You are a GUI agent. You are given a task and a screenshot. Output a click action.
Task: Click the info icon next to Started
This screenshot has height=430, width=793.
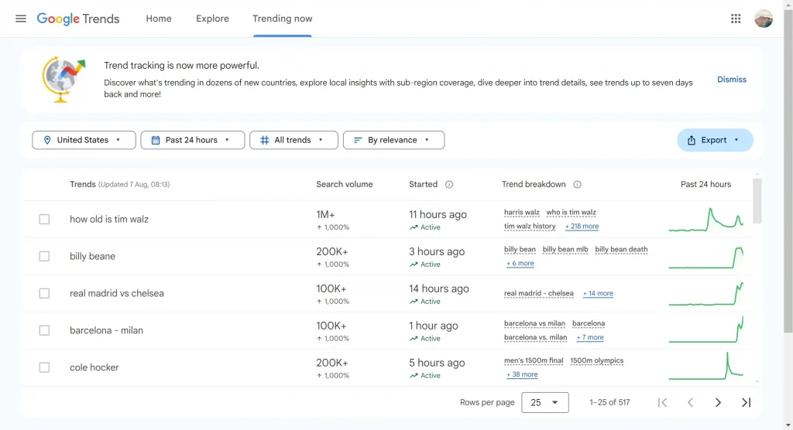[x=449, y=184]
